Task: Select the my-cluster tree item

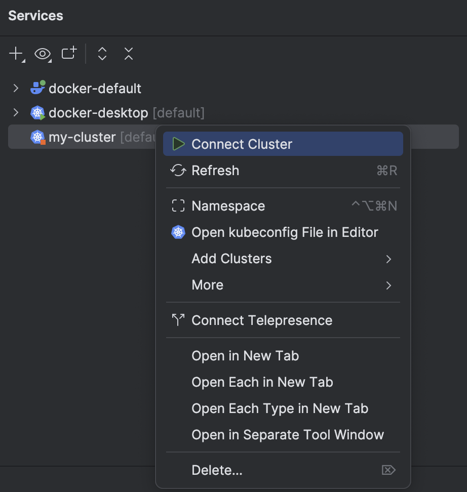Action: point(81,137)
